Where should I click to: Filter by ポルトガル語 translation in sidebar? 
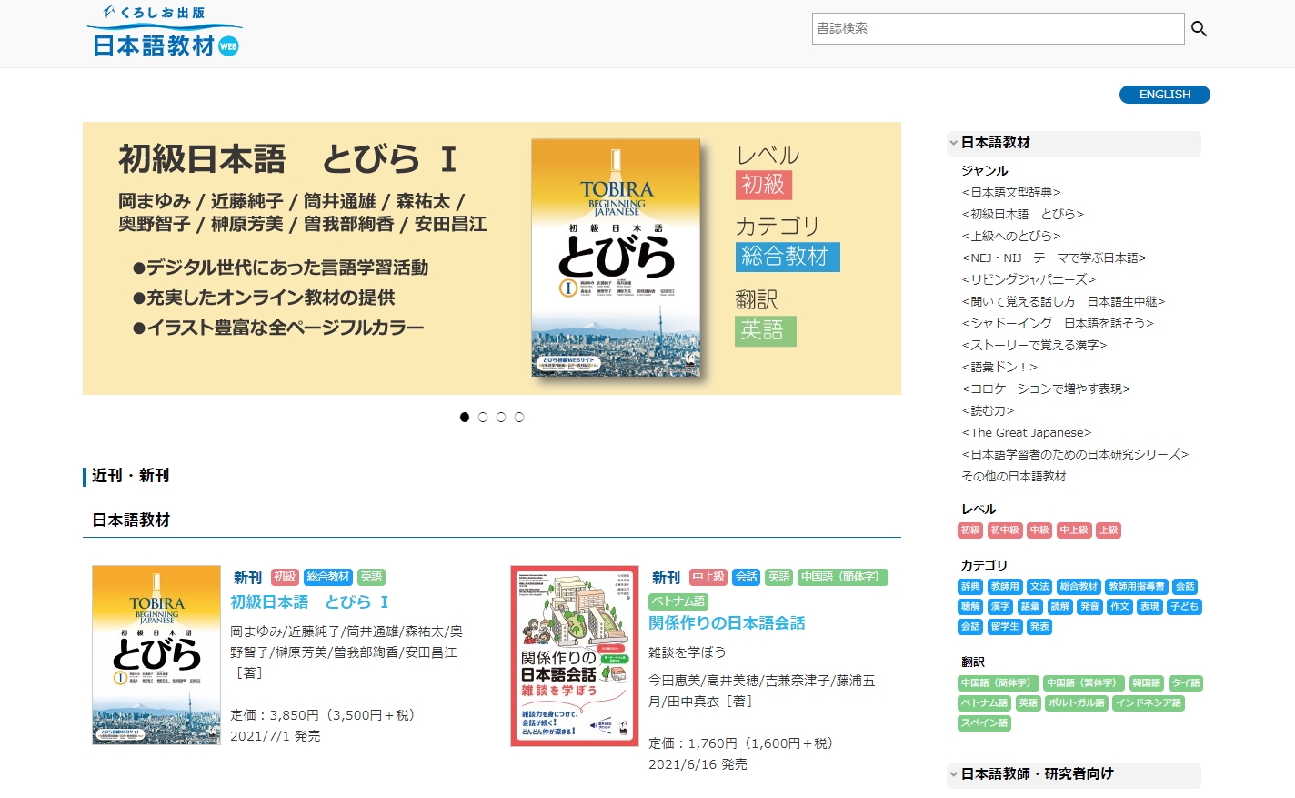1076,703
